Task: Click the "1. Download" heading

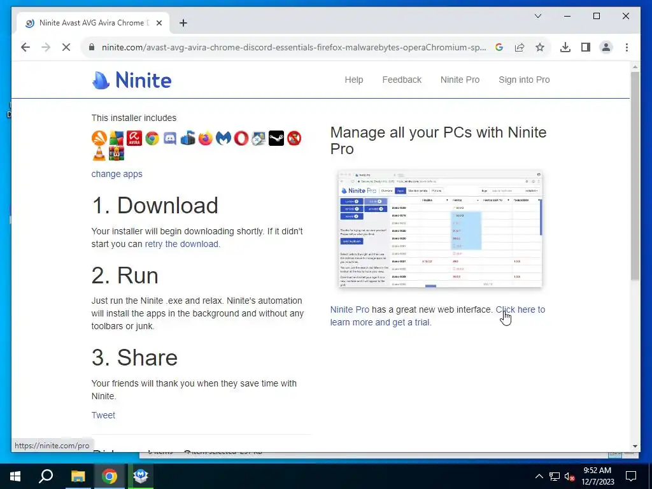Action: [155, 206]
